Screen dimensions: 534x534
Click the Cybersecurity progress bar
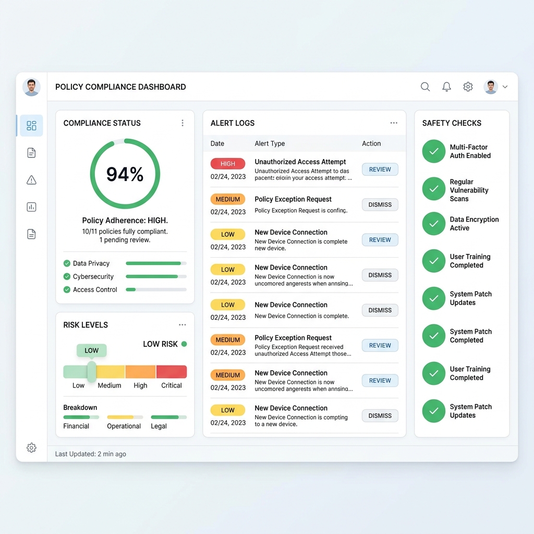(x=156, y=276)
